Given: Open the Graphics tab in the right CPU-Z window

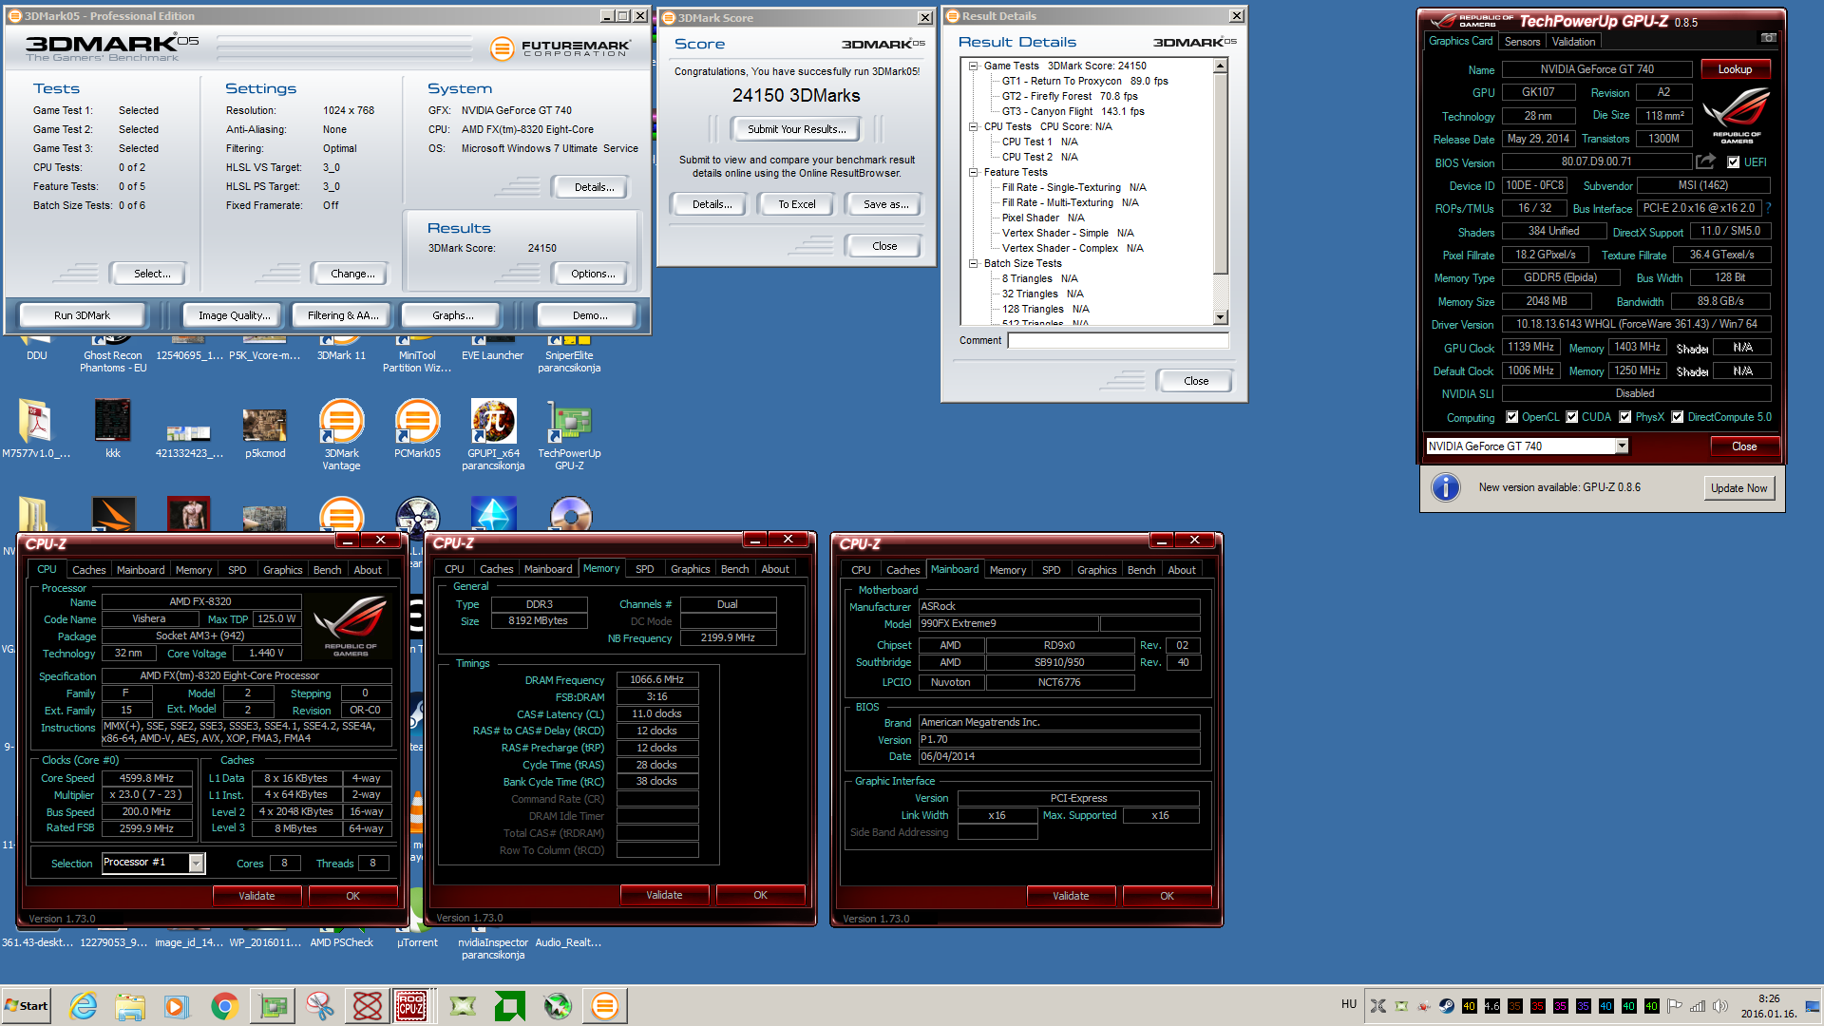Looking at the screenshot, I should [x=1097, y=570].
